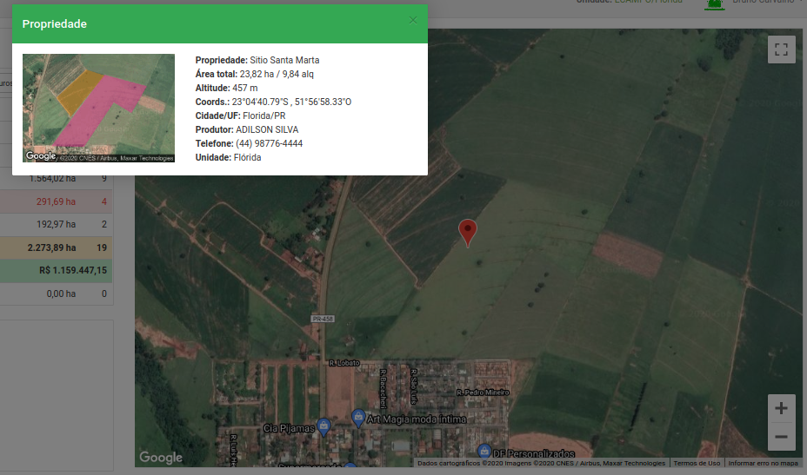This screenshot has height=475, width=807.
Task: Click the Google logo in the thumbnail
Action: point(41,155)
